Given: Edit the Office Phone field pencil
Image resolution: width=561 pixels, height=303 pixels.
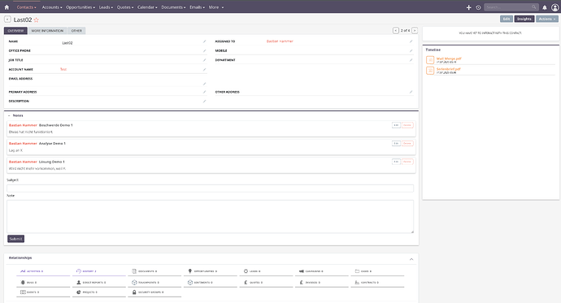Looking at the screenshot, I should pos(205,50).
